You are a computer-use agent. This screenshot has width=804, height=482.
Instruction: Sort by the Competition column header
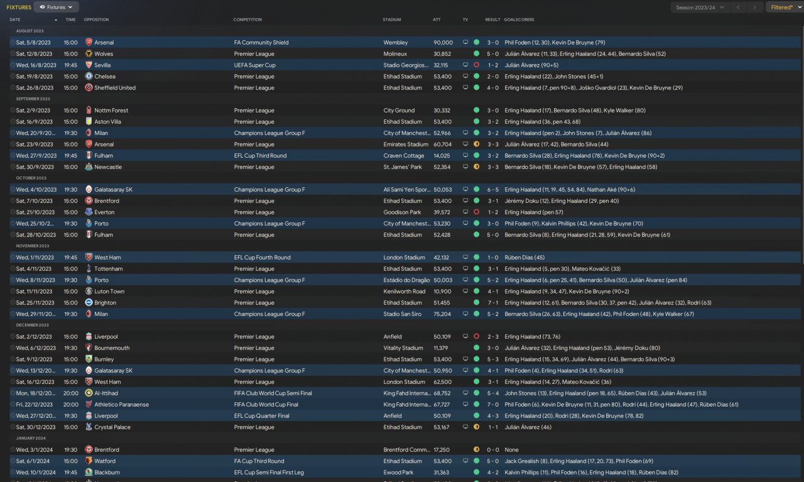247,19
